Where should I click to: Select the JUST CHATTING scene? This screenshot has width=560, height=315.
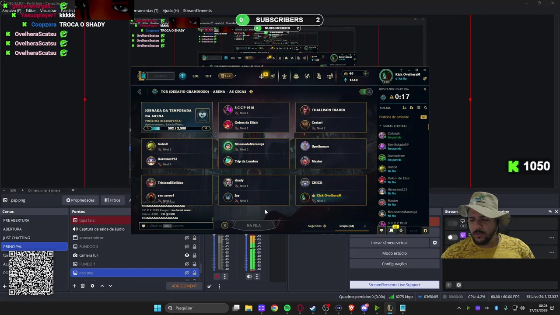[x=34, y=238]
